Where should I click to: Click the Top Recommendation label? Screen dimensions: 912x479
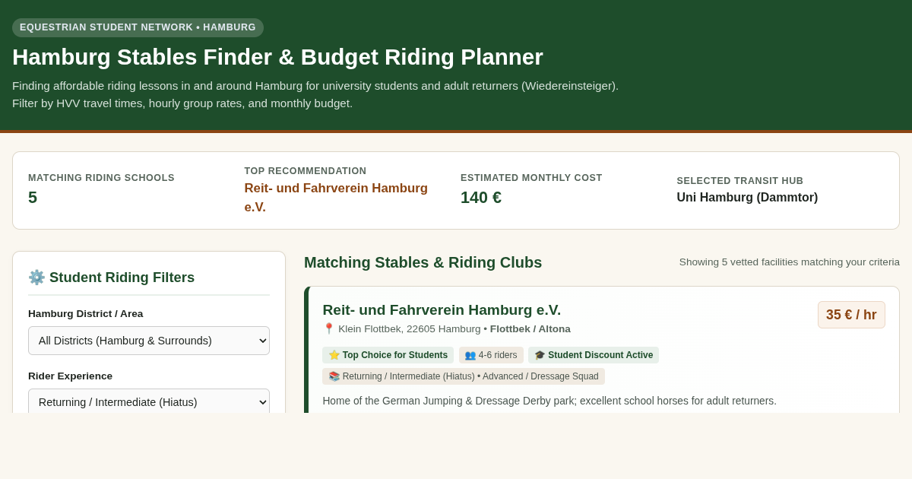[x=306, y=171]
